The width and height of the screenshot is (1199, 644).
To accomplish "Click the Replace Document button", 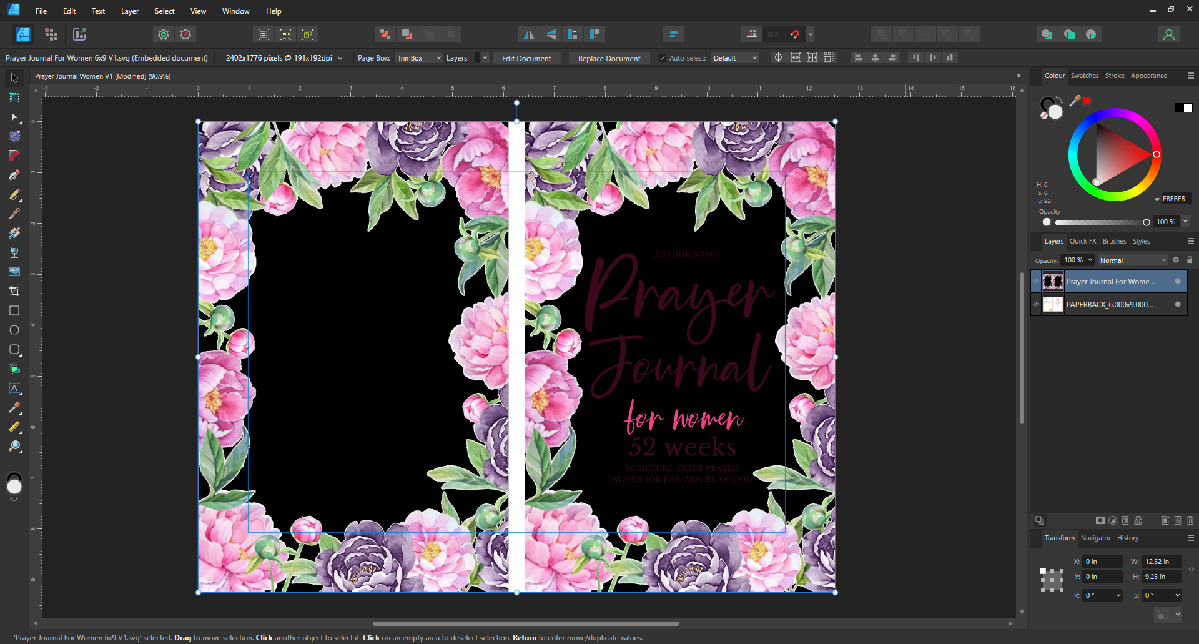I will [609, 58].
